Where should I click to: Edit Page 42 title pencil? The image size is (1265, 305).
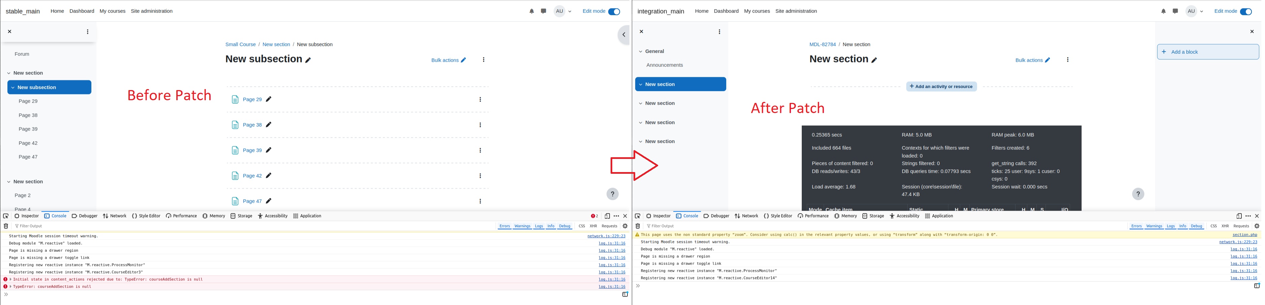pyautogui.click(x=269, y=176)
